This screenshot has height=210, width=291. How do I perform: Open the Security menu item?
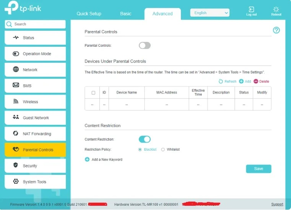[x=35, y=166]
